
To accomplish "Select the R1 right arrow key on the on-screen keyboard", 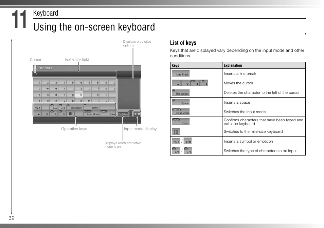I will (62, 113).
